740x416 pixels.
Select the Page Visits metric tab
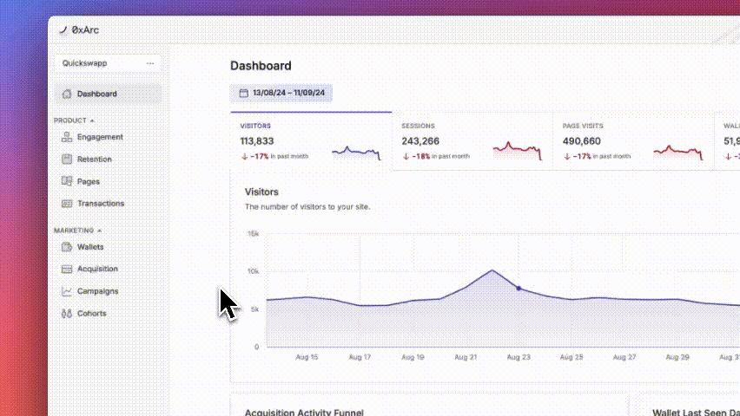coord(633,141)
